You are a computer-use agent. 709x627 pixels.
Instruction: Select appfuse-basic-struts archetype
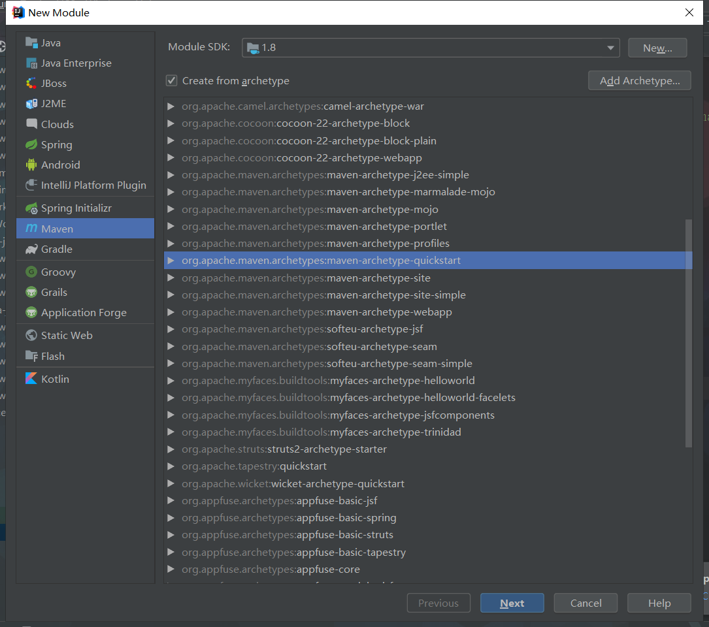[428, 535]
